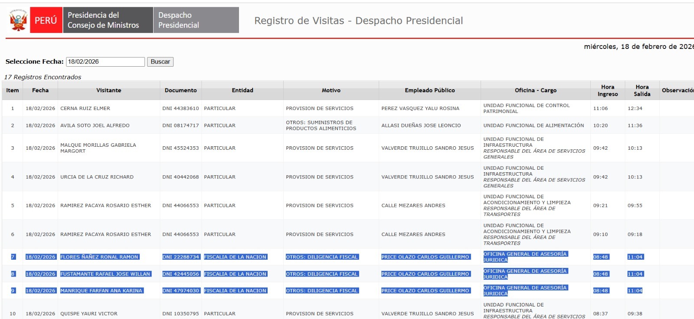Click FISCALIA DE LA NACION in row 7
Screen dimensions: 694x319
(235, 257)
